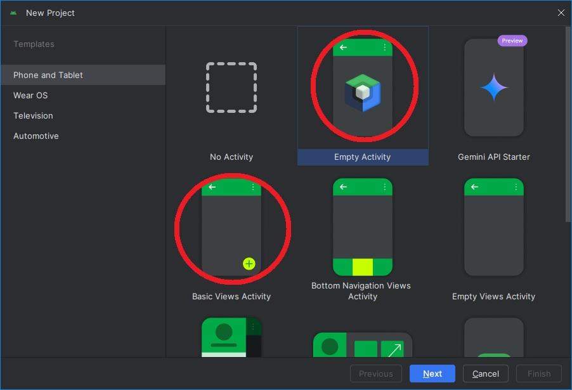572x390 pixels.
Task: Click the Empty Views Activity template icon
Action: [x=493, y=227]
